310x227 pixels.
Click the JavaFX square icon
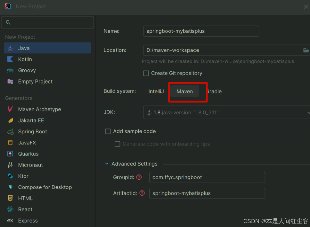point(10,143)
